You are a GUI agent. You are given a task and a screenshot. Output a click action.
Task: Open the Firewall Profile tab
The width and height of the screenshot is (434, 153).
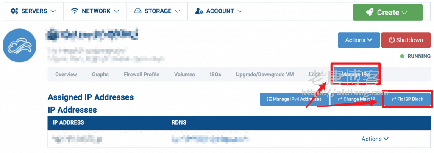click(x=142, y=75)
